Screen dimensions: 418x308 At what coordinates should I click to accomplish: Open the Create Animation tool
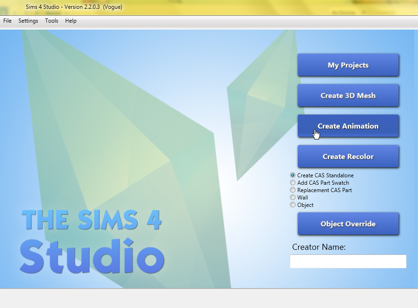click(x=348, y=126)
